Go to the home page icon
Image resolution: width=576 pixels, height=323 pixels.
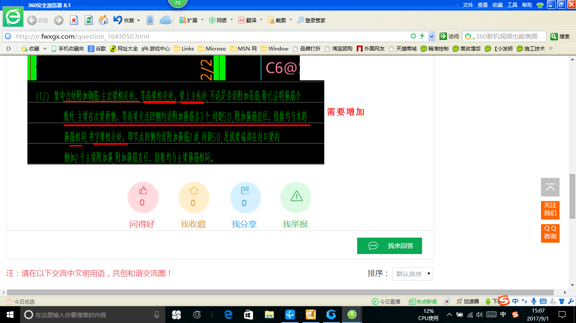pyautogui.click(x=103, y=20)
